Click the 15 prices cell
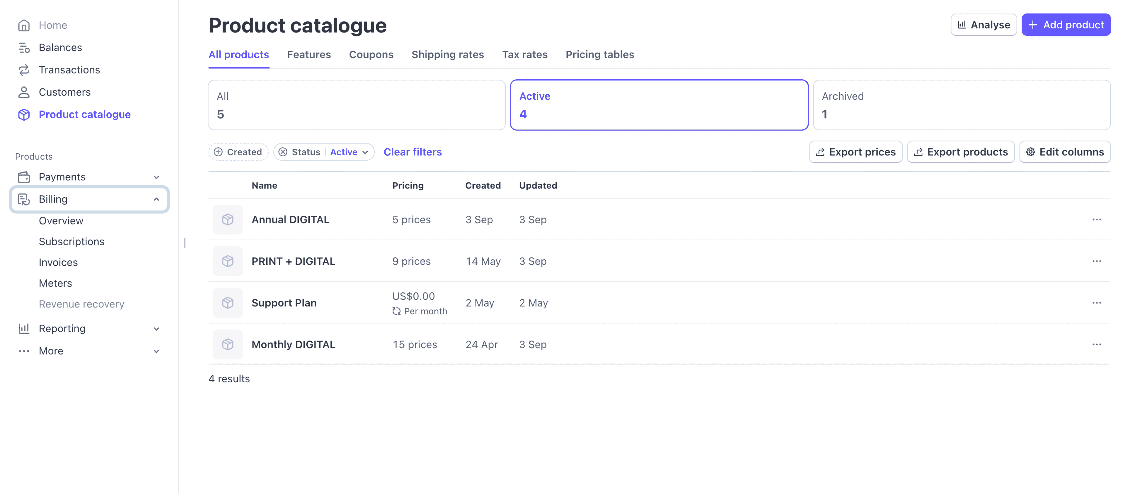This screenshot has height=493, width=1125. click(415, 344)
